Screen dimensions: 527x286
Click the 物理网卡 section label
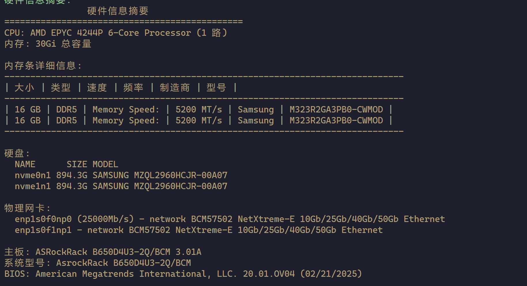[27, 208]
